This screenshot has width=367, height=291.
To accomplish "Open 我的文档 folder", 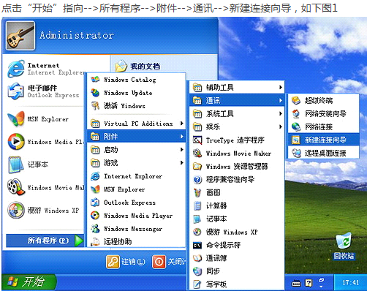I will (137, 66).
